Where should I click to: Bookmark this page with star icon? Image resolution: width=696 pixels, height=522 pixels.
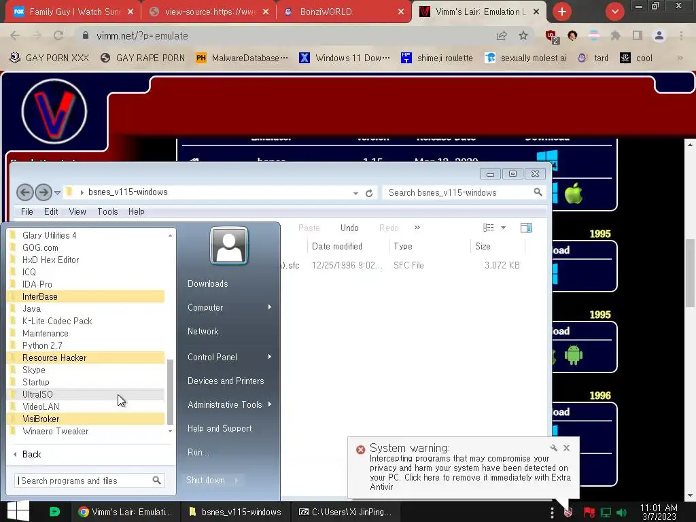click(x=523, y=35)
